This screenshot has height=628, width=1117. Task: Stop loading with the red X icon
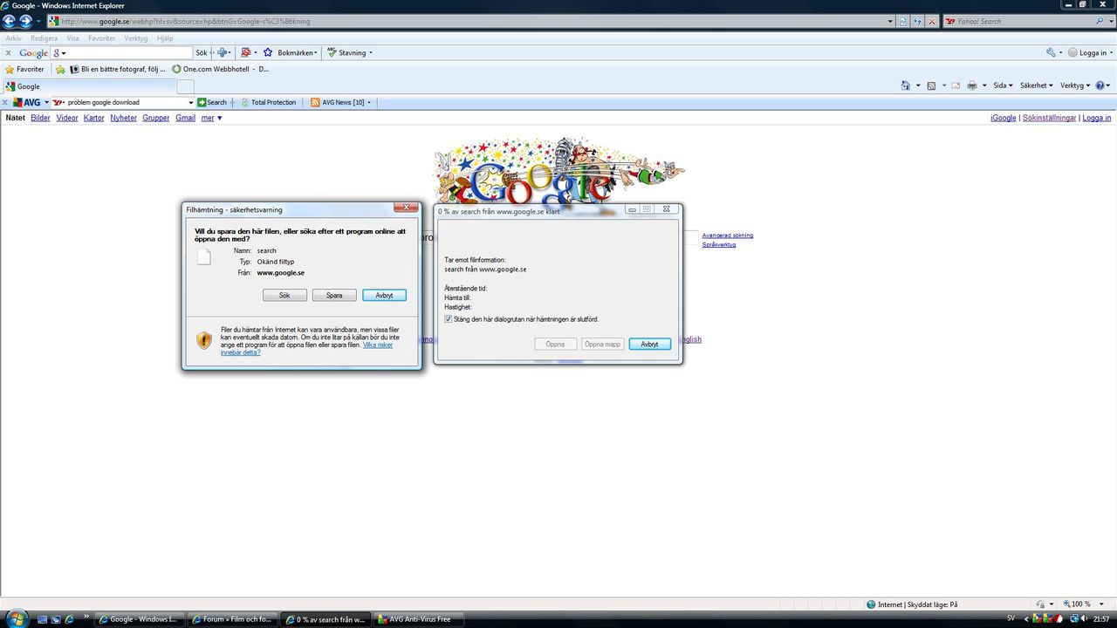click(932, 21)
